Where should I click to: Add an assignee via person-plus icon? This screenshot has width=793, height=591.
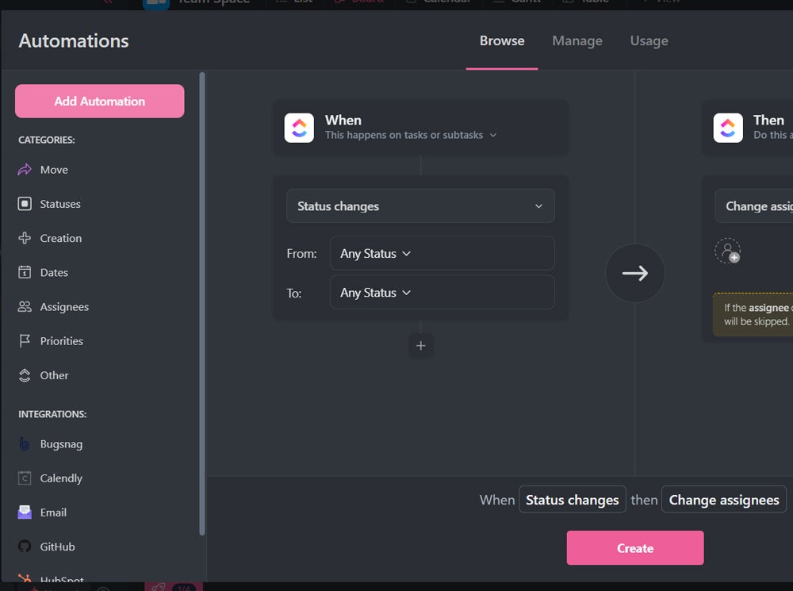pyautogui.click(x=728, y=251)
